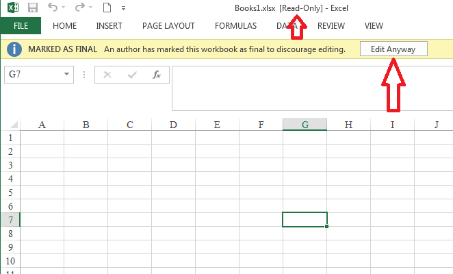This screenshot has height=274, width=453.
Task: Open the VIEW tab
Action: (374, 26)
